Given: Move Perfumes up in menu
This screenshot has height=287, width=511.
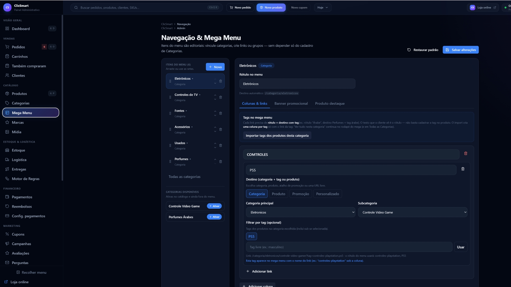Looking at the screenshot, I should tap(215, 159).
